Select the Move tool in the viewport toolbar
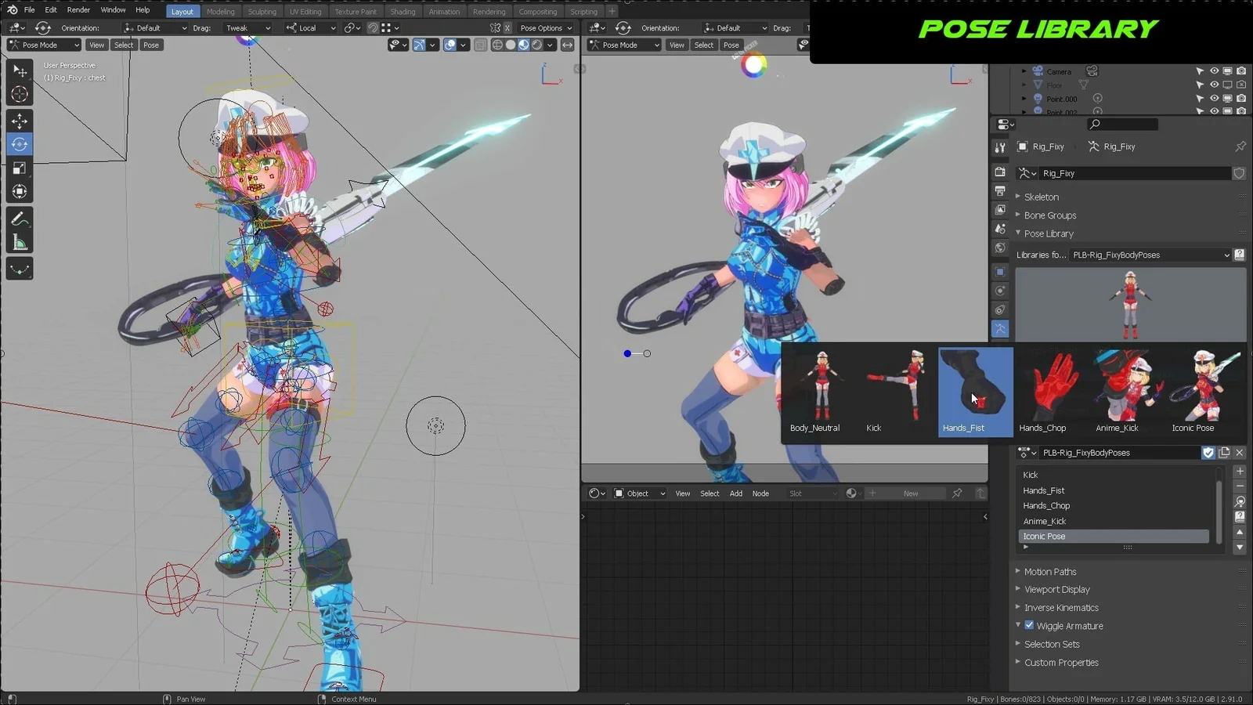Image resolution: width=1253 pixels, height=705 pixels. (x=20, y=120)
